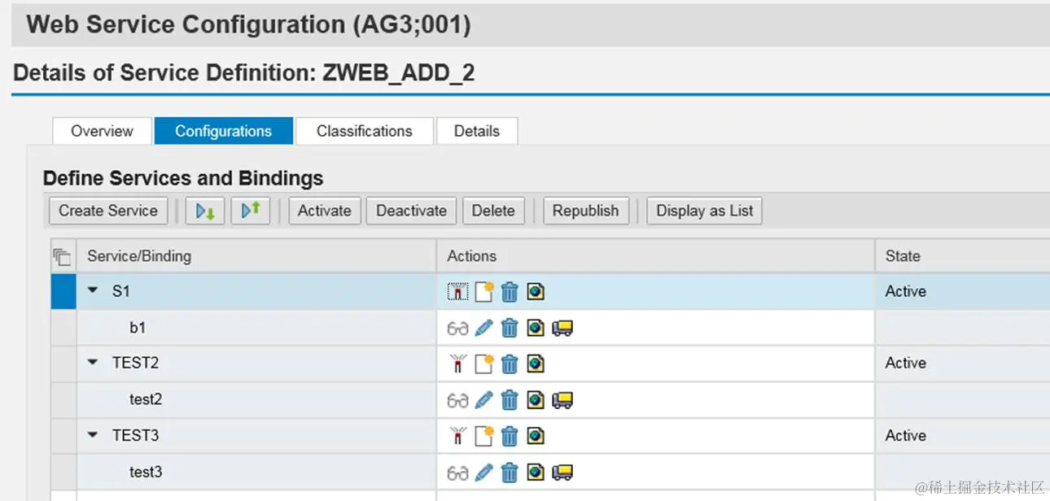Click the Activate button

coord(324,211)
